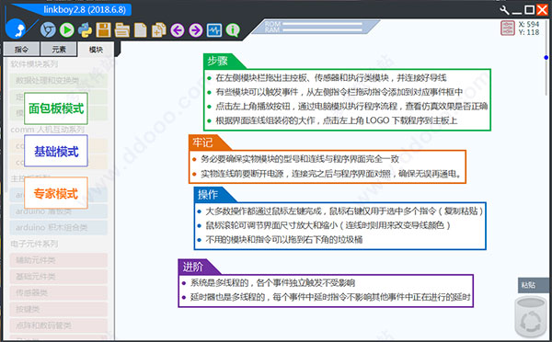Click red sliders icon beside X/Y coordinates
This screenshot has height=342, width=552.
[507, 28]
